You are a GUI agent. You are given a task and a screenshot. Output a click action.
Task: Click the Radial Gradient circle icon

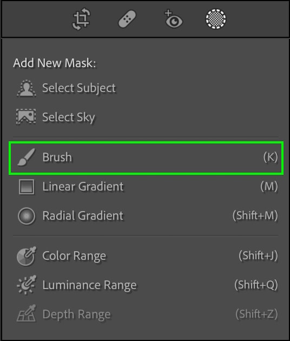27,216
